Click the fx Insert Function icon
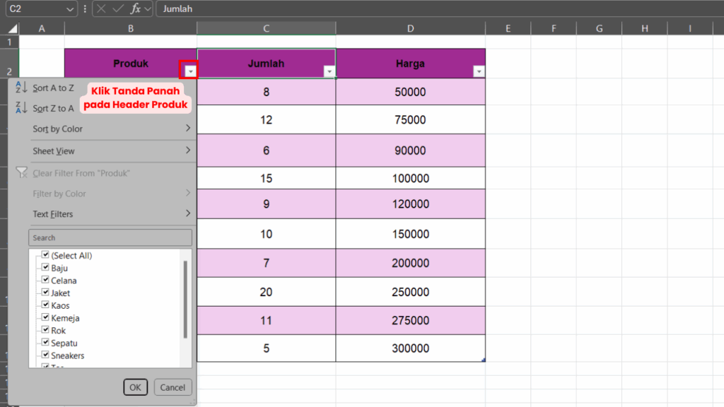Image resolution: width=724 pixels, height=407 pixels. point(136,9)
